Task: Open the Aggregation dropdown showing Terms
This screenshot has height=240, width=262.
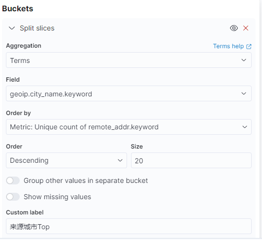Action: pos(129,60)
